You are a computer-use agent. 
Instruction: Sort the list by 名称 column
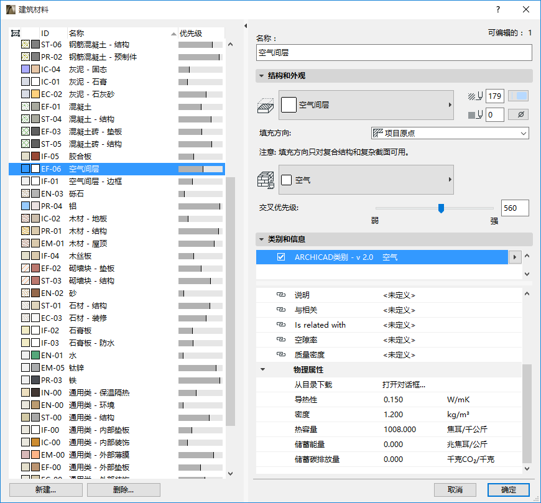coord(118,33)
